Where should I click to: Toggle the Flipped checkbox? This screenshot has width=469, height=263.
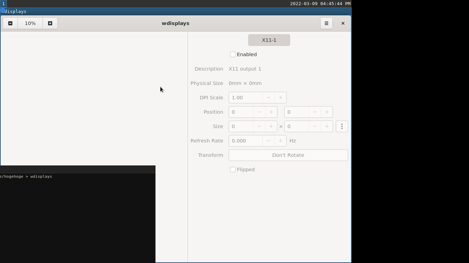(233, 170)
